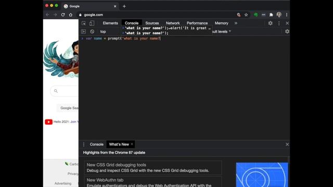Click the Google Search button
This screenshot has width=333, height=187.
68,108
